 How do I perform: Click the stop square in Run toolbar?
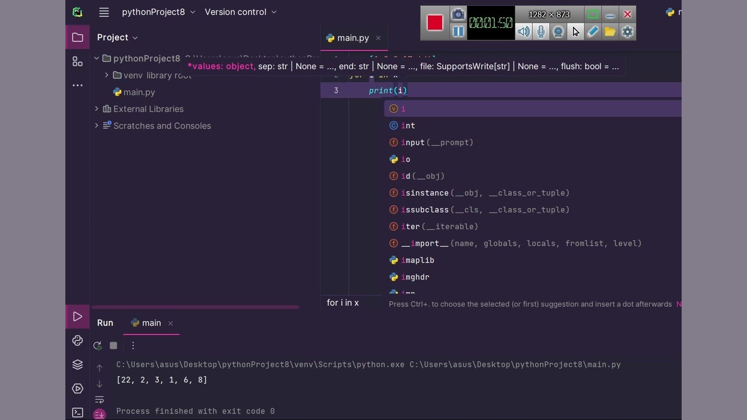pos(113,345)
